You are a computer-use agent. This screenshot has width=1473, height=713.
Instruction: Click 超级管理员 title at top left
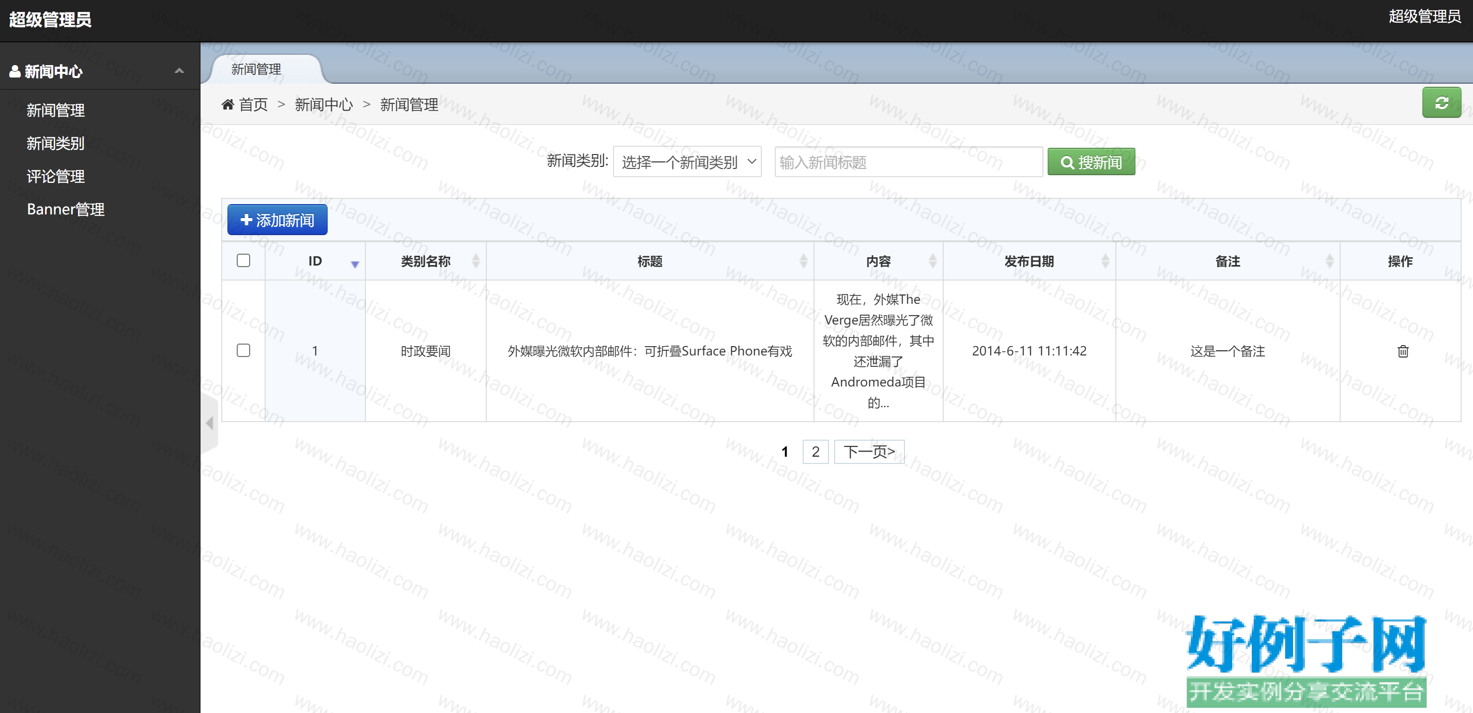[x=50, y=20]
